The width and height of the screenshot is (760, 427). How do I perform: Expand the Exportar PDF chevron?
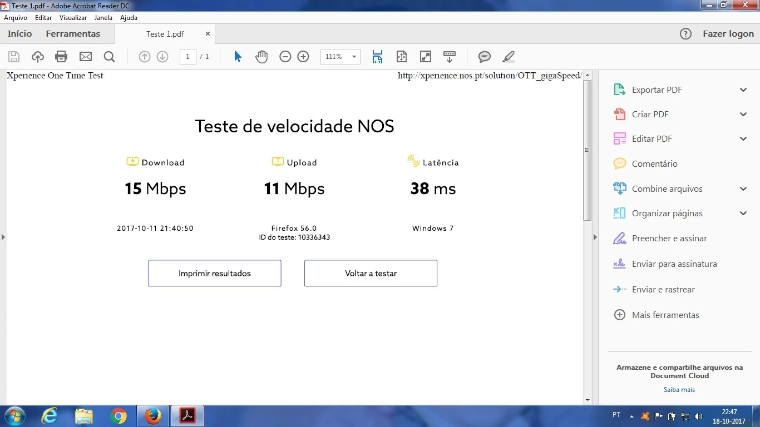point(743,90)
